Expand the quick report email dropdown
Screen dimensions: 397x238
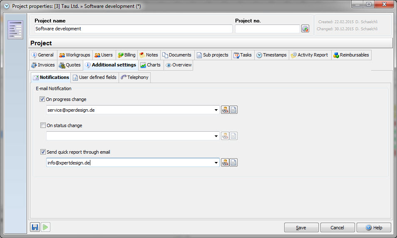tap(216, 163)
